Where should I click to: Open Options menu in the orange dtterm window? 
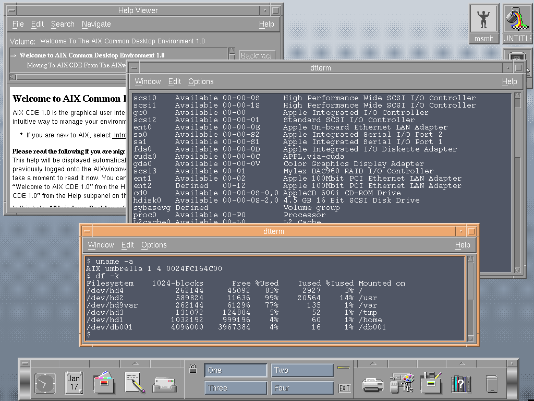pos(154,245)
